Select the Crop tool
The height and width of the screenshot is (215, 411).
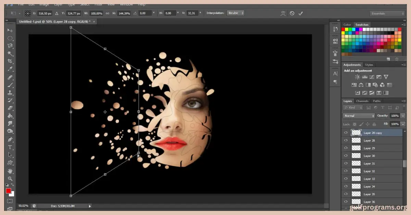10,61
